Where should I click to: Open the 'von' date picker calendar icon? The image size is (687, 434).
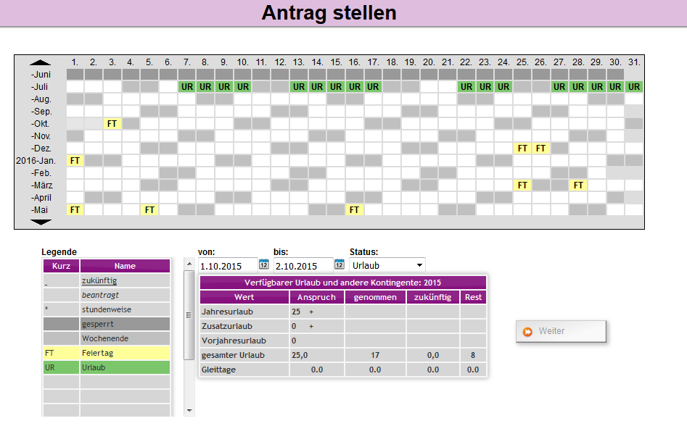264,265
